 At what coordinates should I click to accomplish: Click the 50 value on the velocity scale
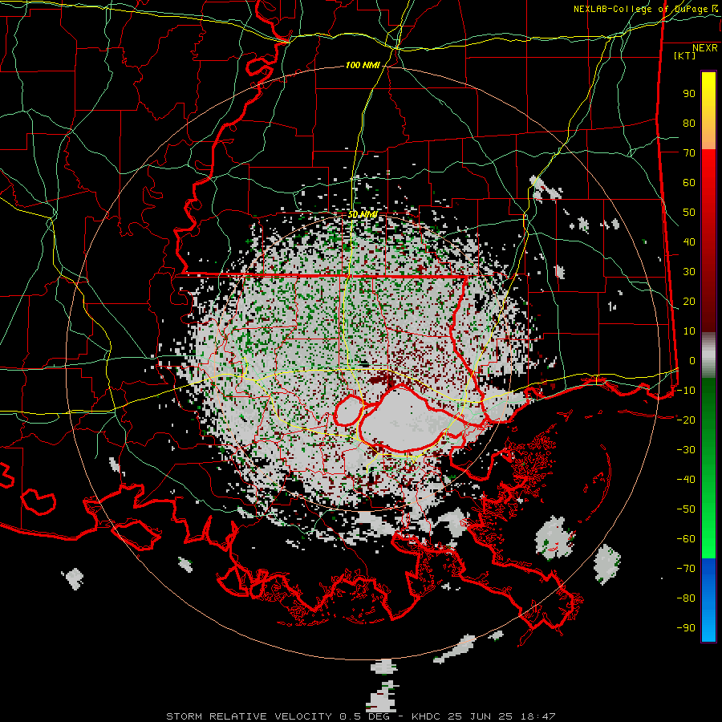[x=689, y=213]
